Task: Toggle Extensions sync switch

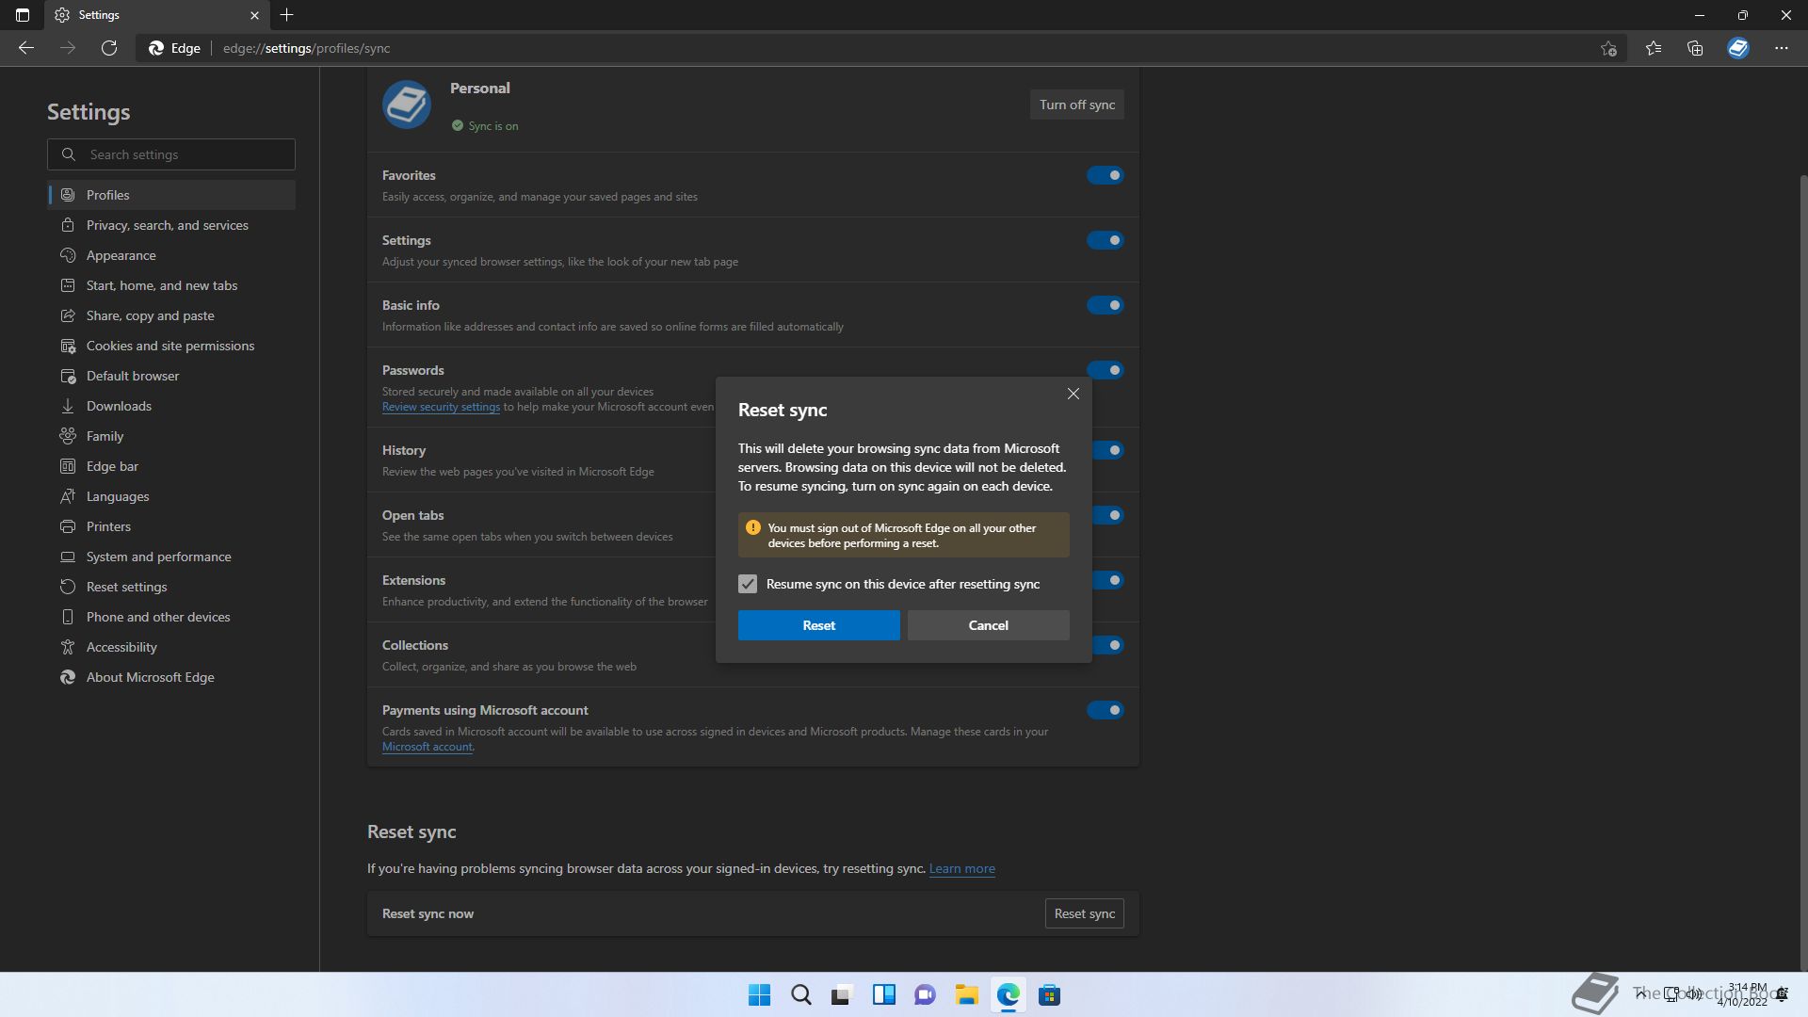Action: click(1109, 580)
